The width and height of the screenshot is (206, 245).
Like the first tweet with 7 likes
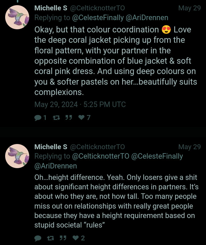point(82,118)
